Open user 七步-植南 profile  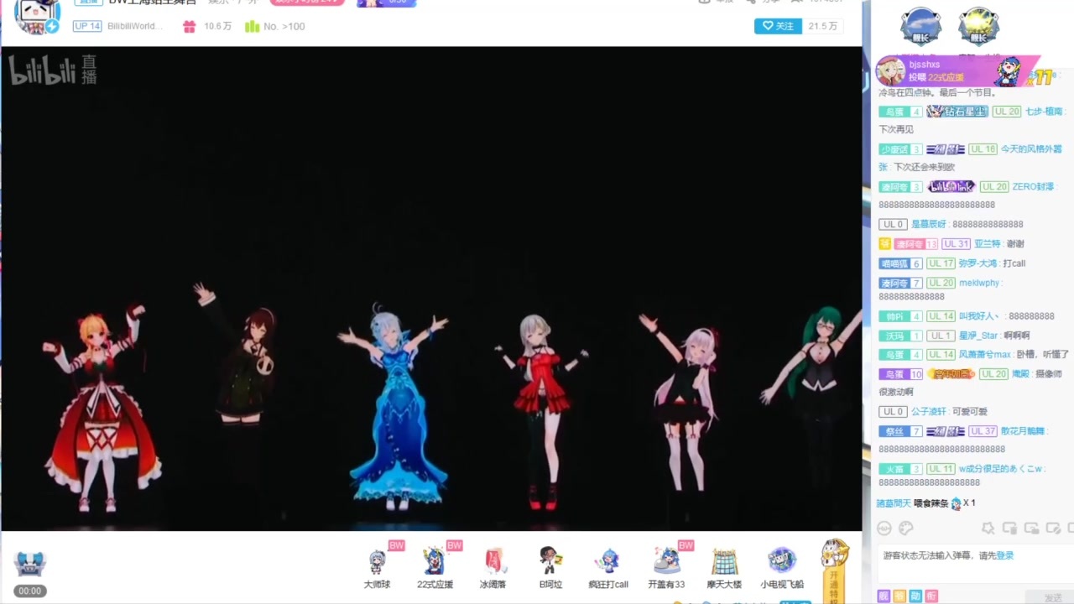tap(1043, 112)
